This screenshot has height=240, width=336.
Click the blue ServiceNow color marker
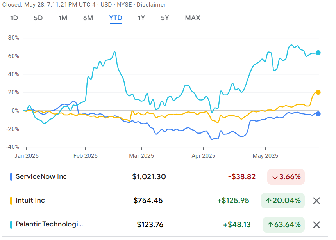pyautogui.click(x=11, y=177)
